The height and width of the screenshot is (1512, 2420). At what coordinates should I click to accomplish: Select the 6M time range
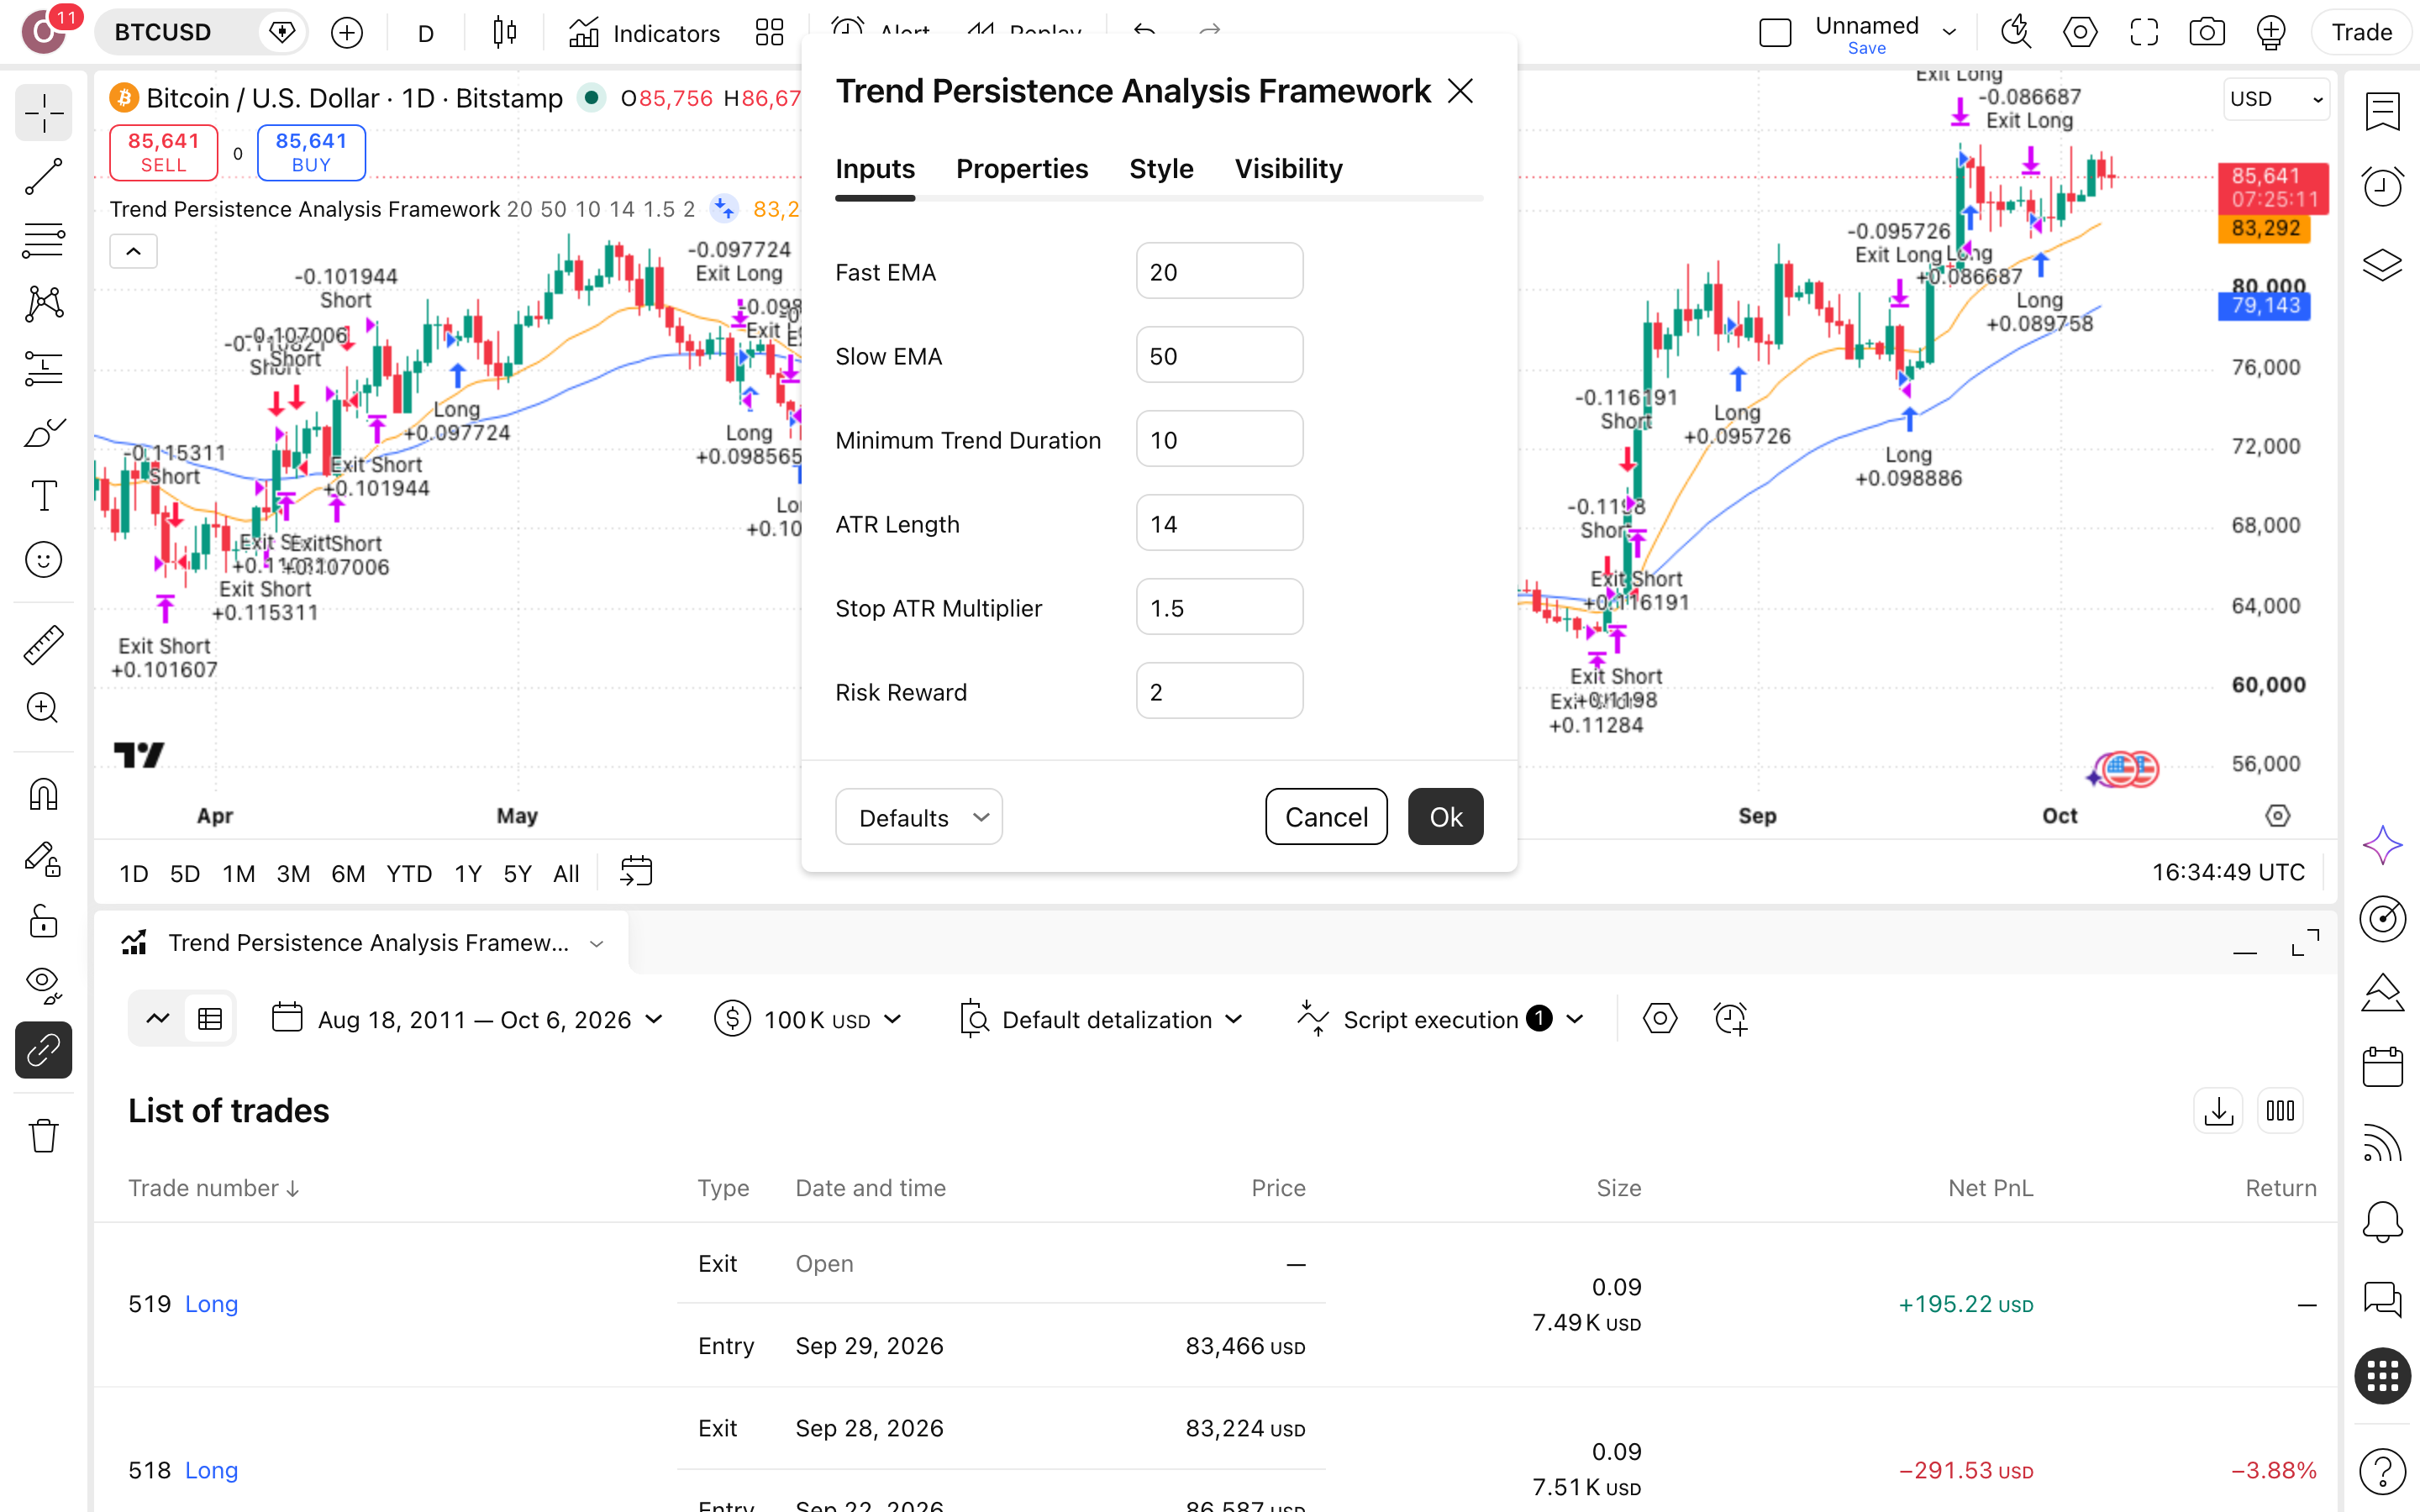(348, 873)
